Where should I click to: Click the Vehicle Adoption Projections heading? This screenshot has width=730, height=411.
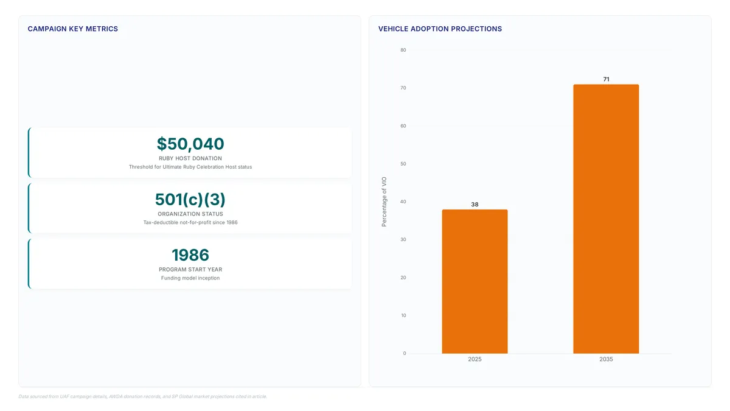440,29
